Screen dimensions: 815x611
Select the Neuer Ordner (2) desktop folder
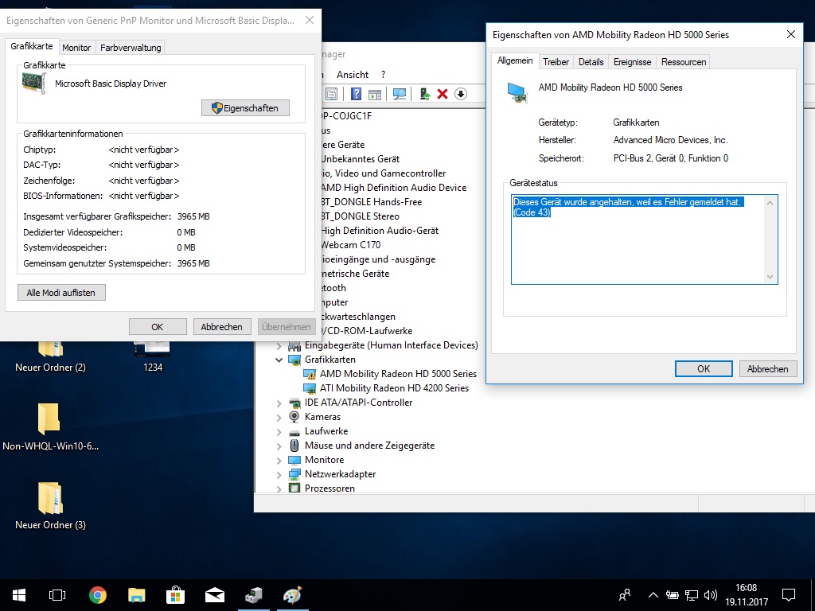coord(50,356)
